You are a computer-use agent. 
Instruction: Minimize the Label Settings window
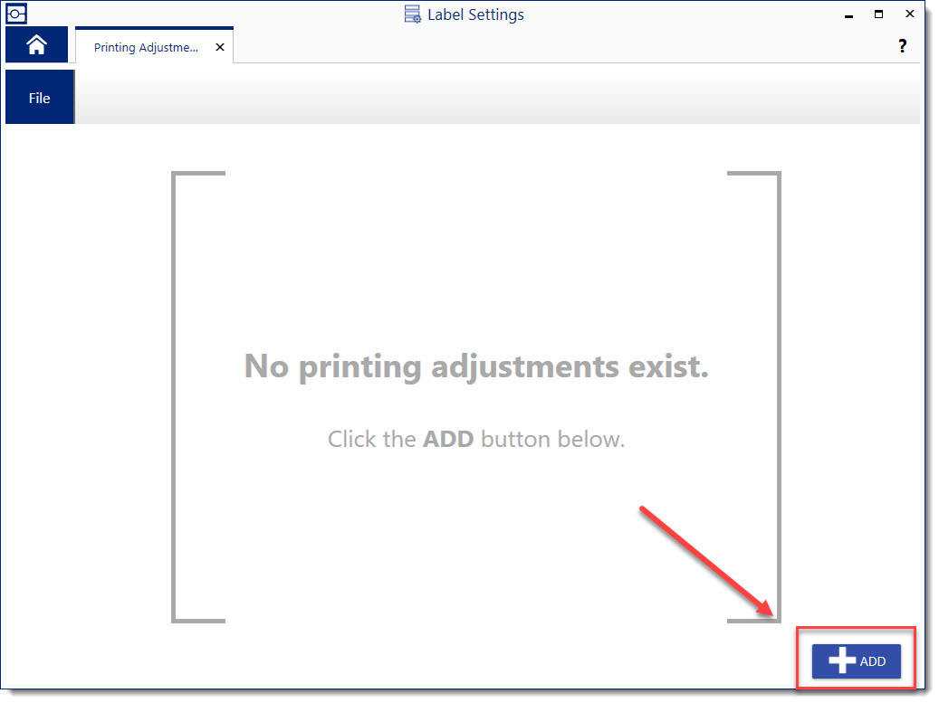pyautogui.click(x=848, y=15)
